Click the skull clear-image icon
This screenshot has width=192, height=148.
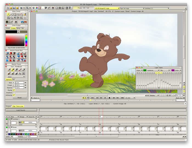[x=16, y=22]
